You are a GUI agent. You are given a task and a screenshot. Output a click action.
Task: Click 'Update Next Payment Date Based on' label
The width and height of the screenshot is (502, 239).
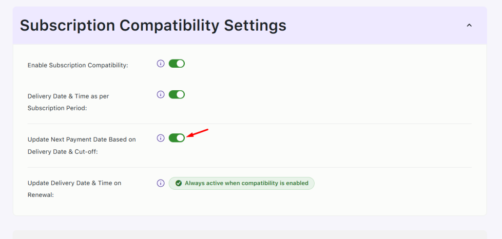coord(82,140)
